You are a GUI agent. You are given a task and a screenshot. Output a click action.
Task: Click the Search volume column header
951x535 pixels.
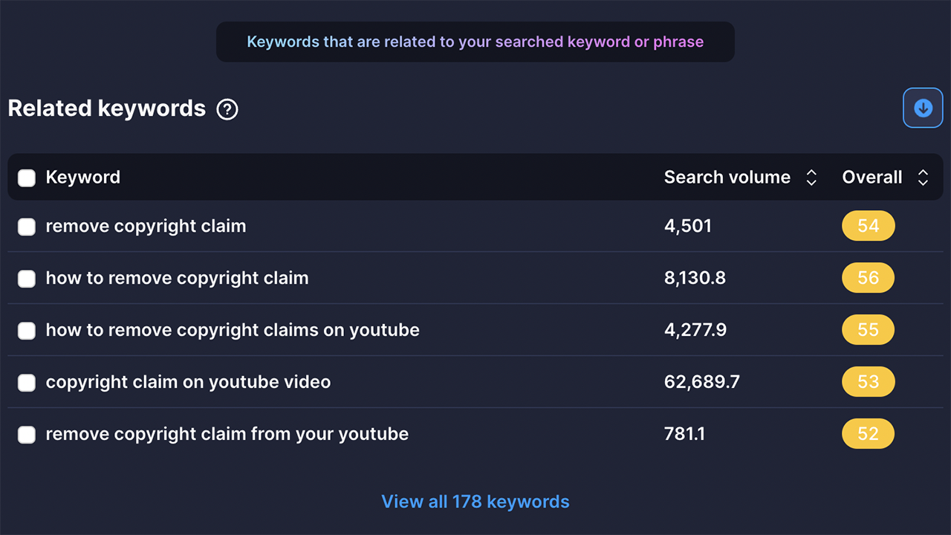(727, 178)
